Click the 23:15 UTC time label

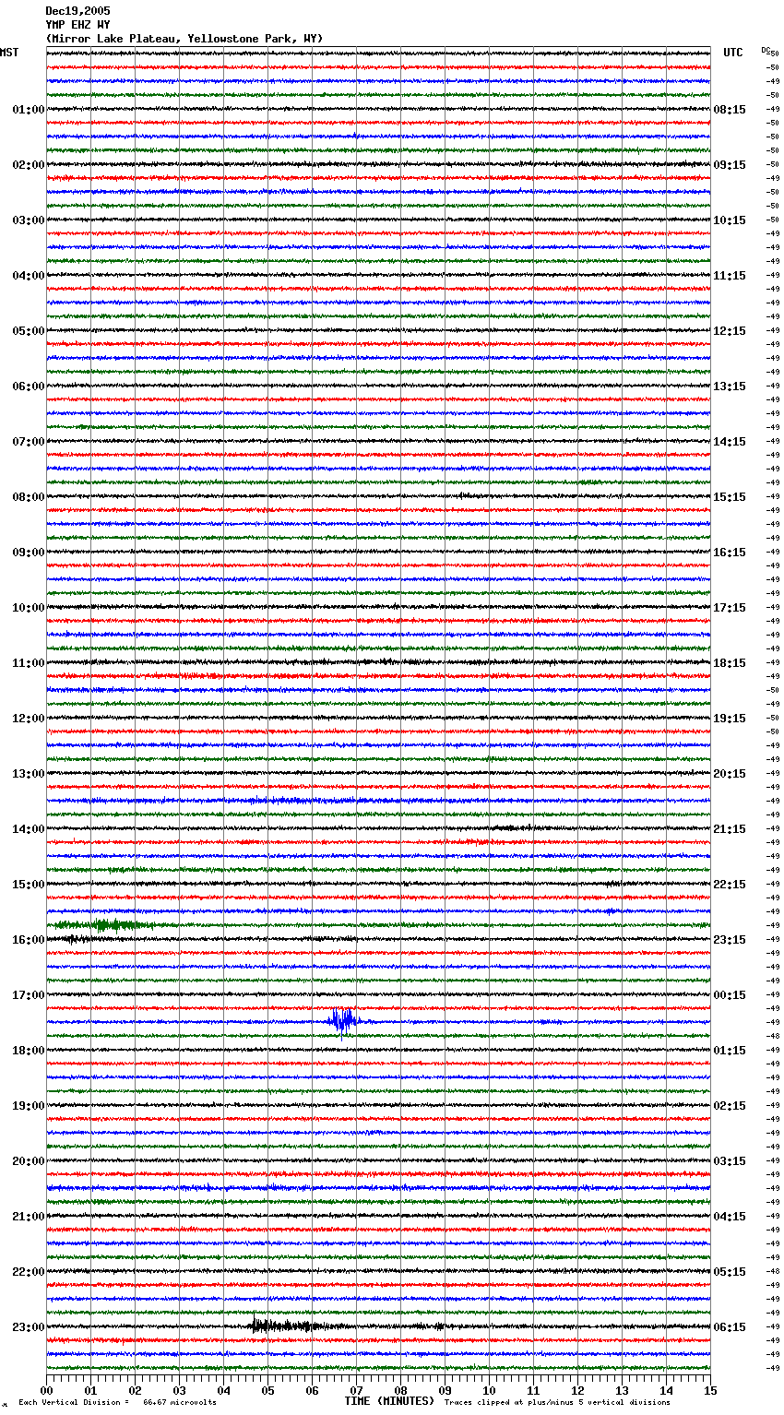(x=730, y=940)
